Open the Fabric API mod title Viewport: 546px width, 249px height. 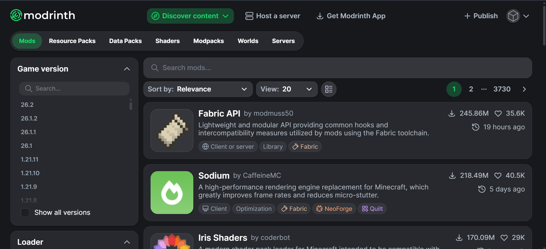(x=219, y=113)
